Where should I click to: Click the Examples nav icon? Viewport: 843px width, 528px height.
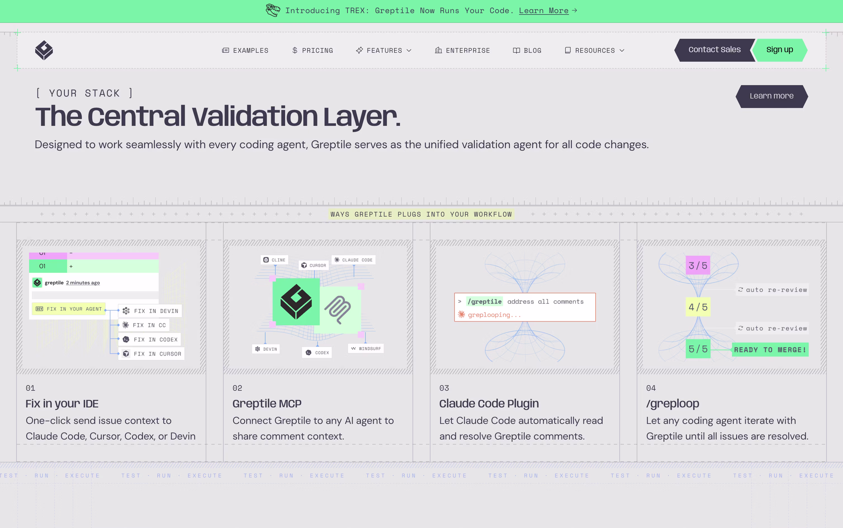click(226, 50)
